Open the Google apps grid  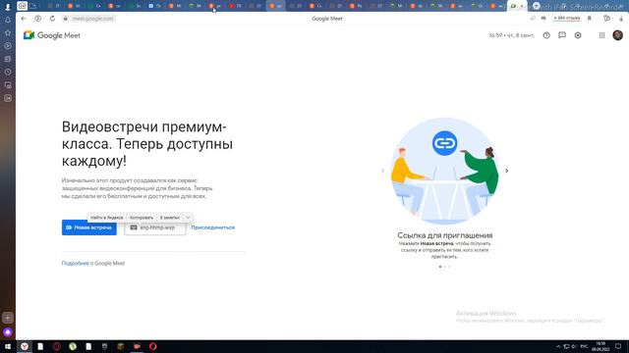click(601, 35)
